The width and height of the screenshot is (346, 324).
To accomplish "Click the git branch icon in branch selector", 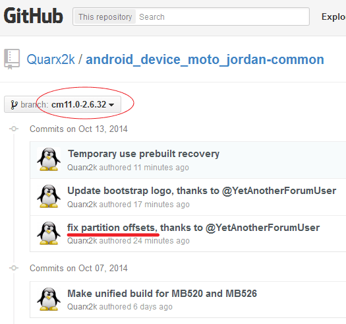I will click(x=14, y=104).
